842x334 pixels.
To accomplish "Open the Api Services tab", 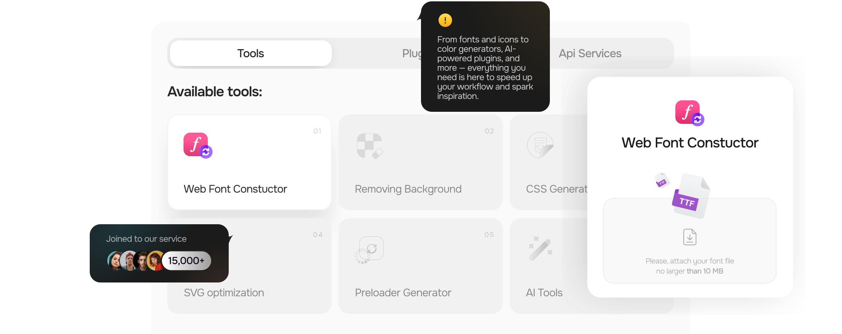I will coord(590,53).
